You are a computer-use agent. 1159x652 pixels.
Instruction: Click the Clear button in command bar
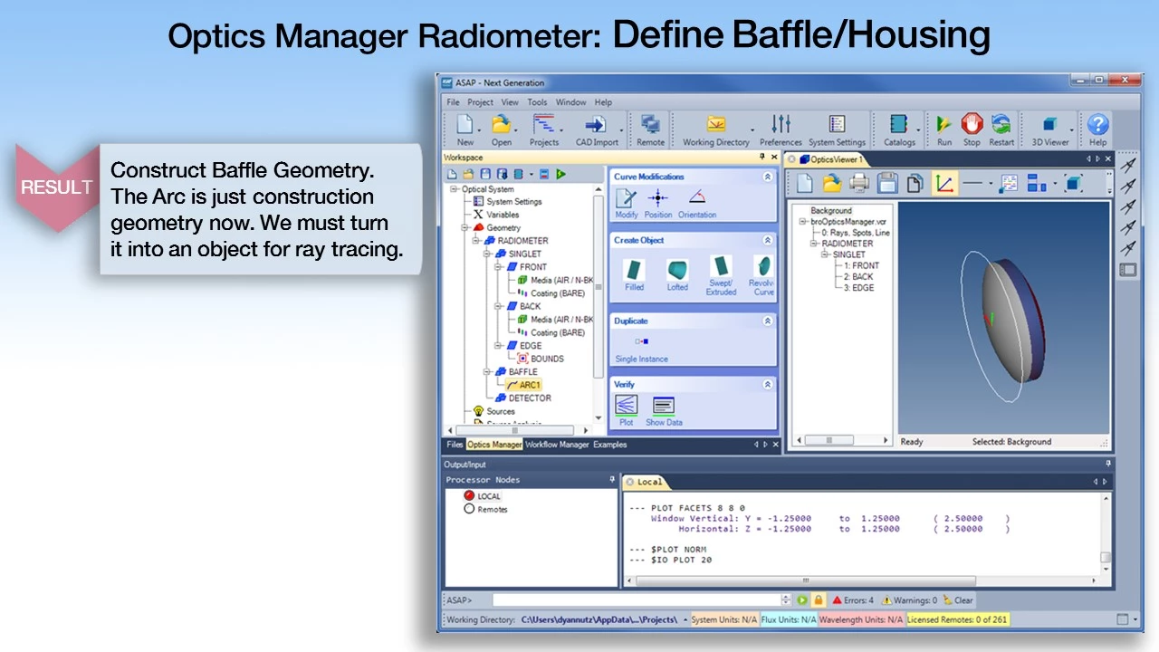tap(958, 600)
